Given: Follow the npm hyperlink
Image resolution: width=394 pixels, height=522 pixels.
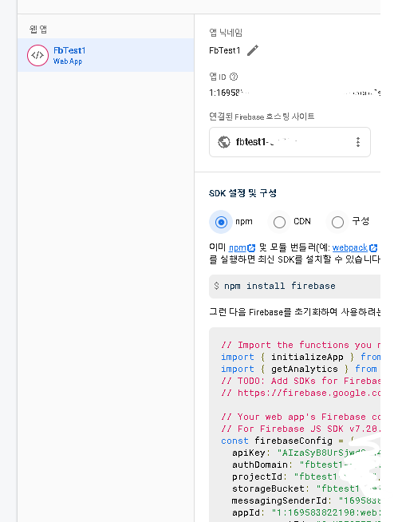Looking at the screenshot, I should point(237,247).
